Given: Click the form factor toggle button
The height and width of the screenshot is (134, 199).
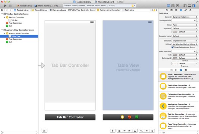Looking at the screenshot, I should [x=113, y=131].
